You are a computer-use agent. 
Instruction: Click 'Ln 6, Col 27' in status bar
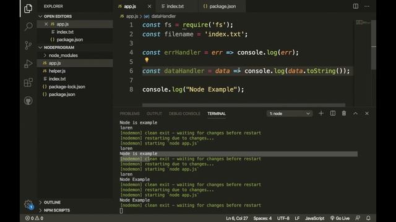(x=237, y=218)
